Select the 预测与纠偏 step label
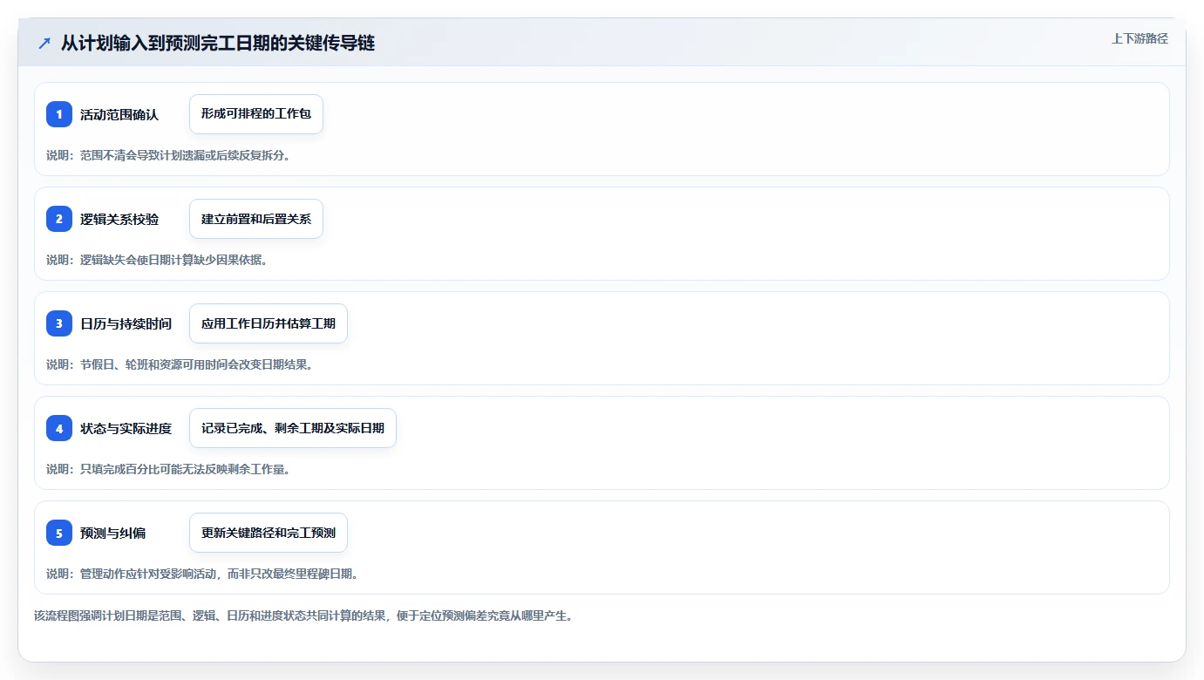Image resolution: width=1204 pixels, height=680 pixels. tap(113, 533)
